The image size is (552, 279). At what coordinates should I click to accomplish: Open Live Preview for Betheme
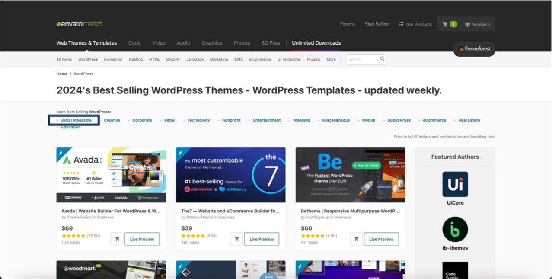pos(381,239)
